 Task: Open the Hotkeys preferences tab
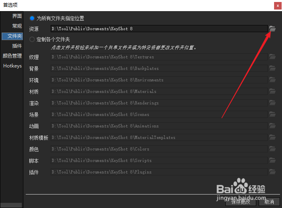[x=12, y=66]
